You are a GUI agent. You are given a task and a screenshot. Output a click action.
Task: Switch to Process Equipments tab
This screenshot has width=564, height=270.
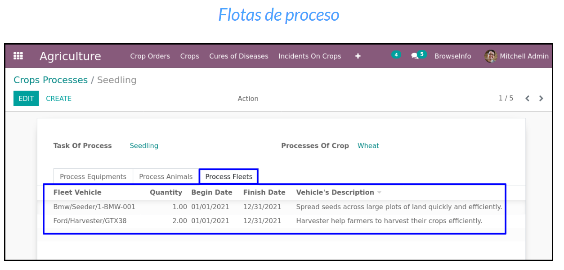click(x=93, y=176)
